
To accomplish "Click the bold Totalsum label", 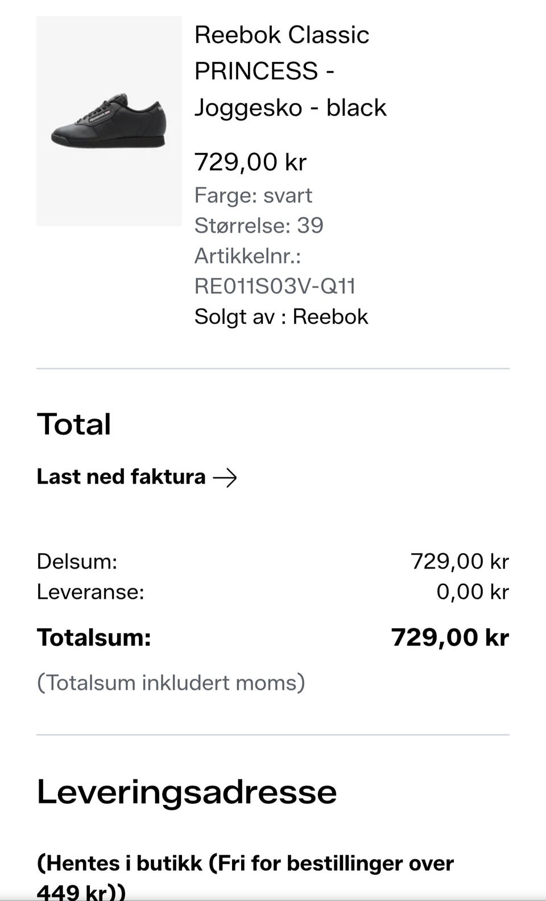I will click(x=94, y=638).
